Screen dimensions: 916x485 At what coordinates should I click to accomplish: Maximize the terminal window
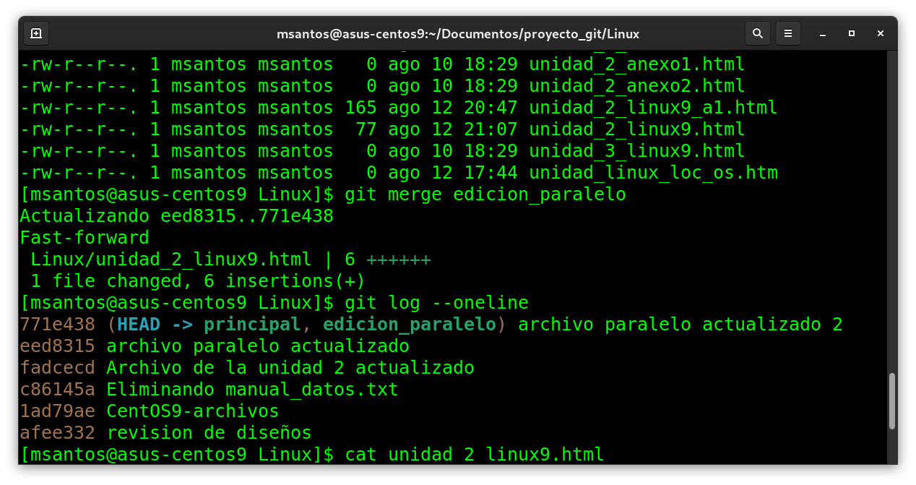(x=852, y=33)
